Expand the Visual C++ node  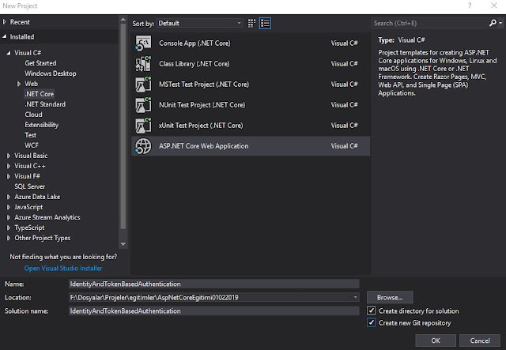click(9, 166)
